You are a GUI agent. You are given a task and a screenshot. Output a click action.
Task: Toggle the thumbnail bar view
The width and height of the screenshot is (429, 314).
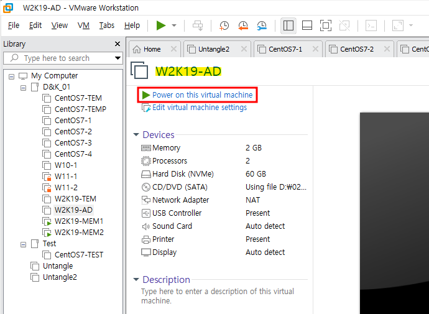307,25
